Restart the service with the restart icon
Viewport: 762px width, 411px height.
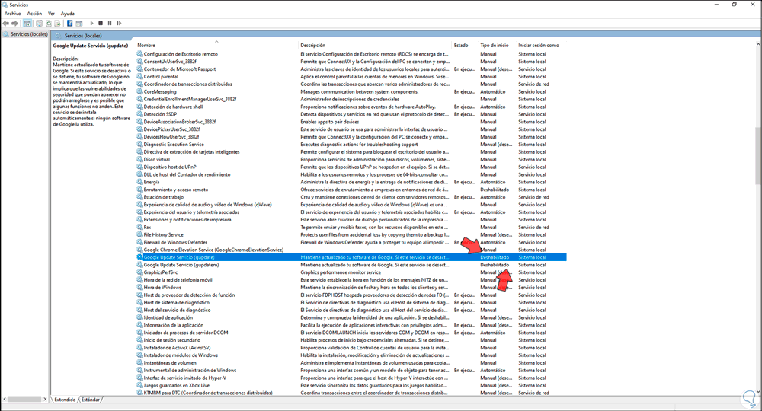119,24
